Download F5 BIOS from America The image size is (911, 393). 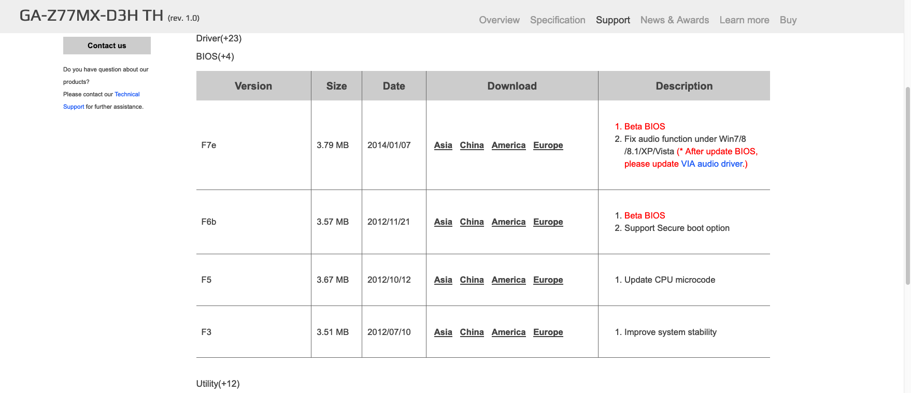point(508,280)
